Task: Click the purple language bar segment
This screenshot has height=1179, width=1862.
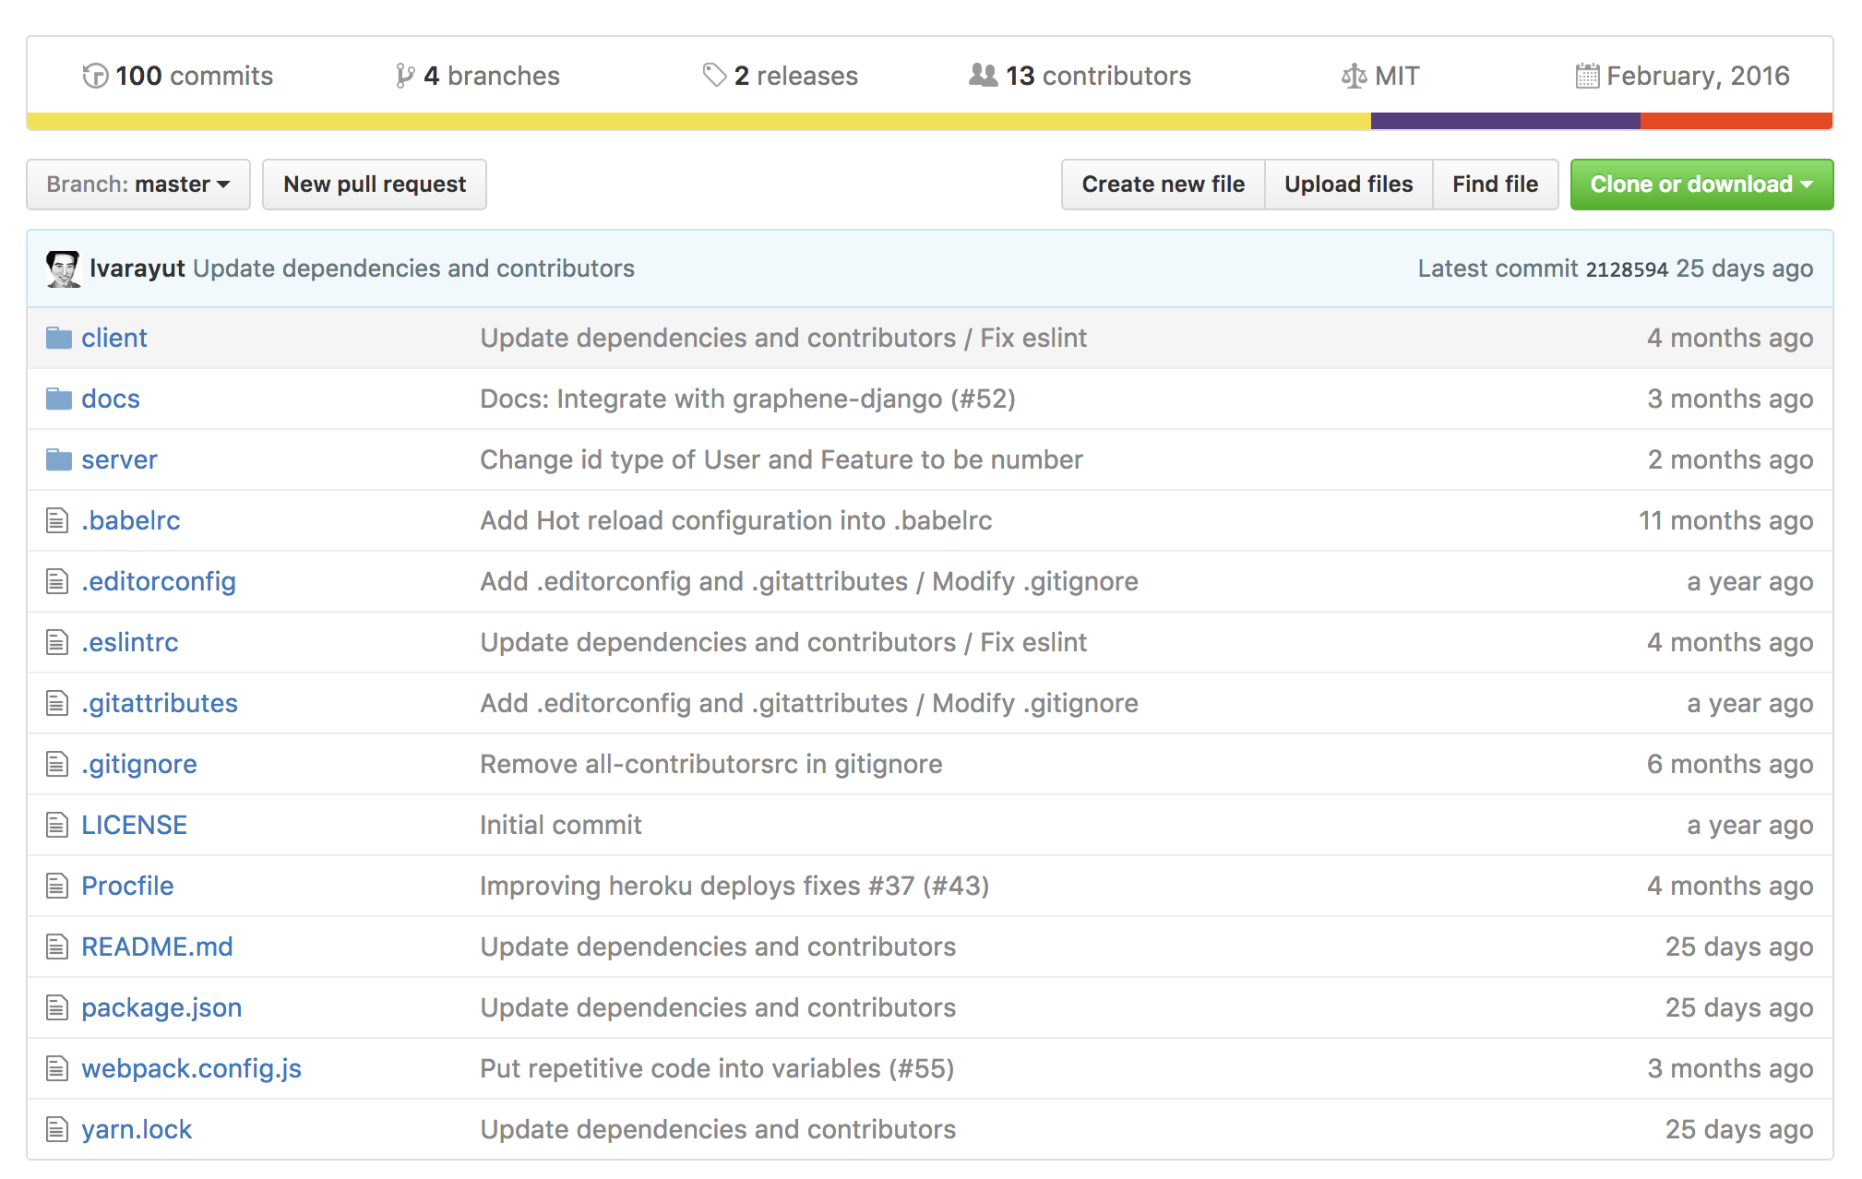Action: point(1505,121)
